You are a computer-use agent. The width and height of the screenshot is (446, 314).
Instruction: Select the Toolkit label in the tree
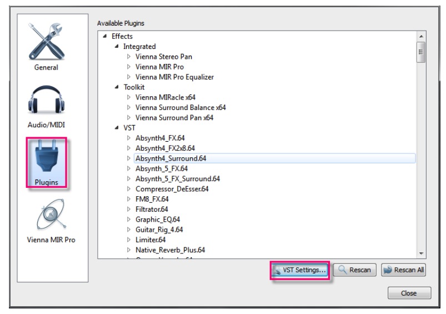click(134, 87)
